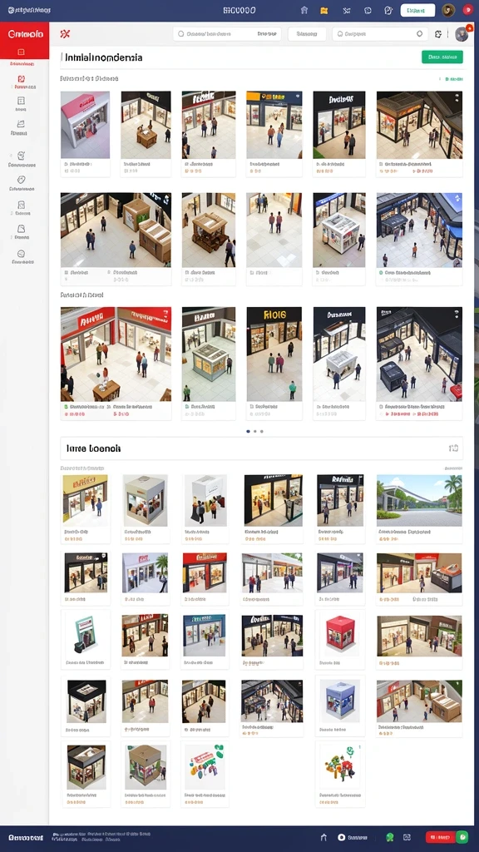The image size is (479, 852).
Task: Open the yellow folder icon in top bar
Action: [324, 10]
